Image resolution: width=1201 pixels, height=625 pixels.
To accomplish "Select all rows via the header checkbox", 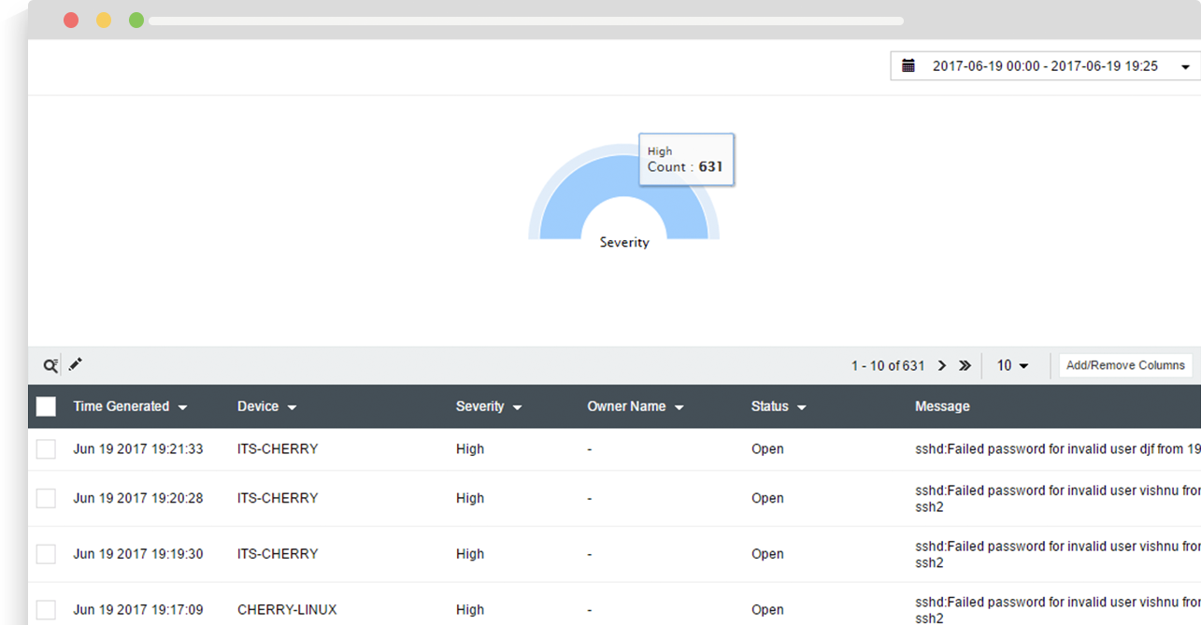I will click(46, 405).
